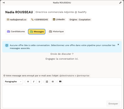Click the Directrice commerciale Adjointe @ SaaSPy text
This screenshot has width=124, height=109.
coord(61,12)
